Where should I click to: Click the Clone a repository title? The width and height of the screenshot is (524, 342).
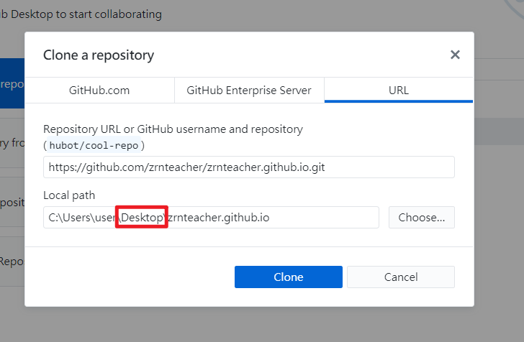pos(99,55)
